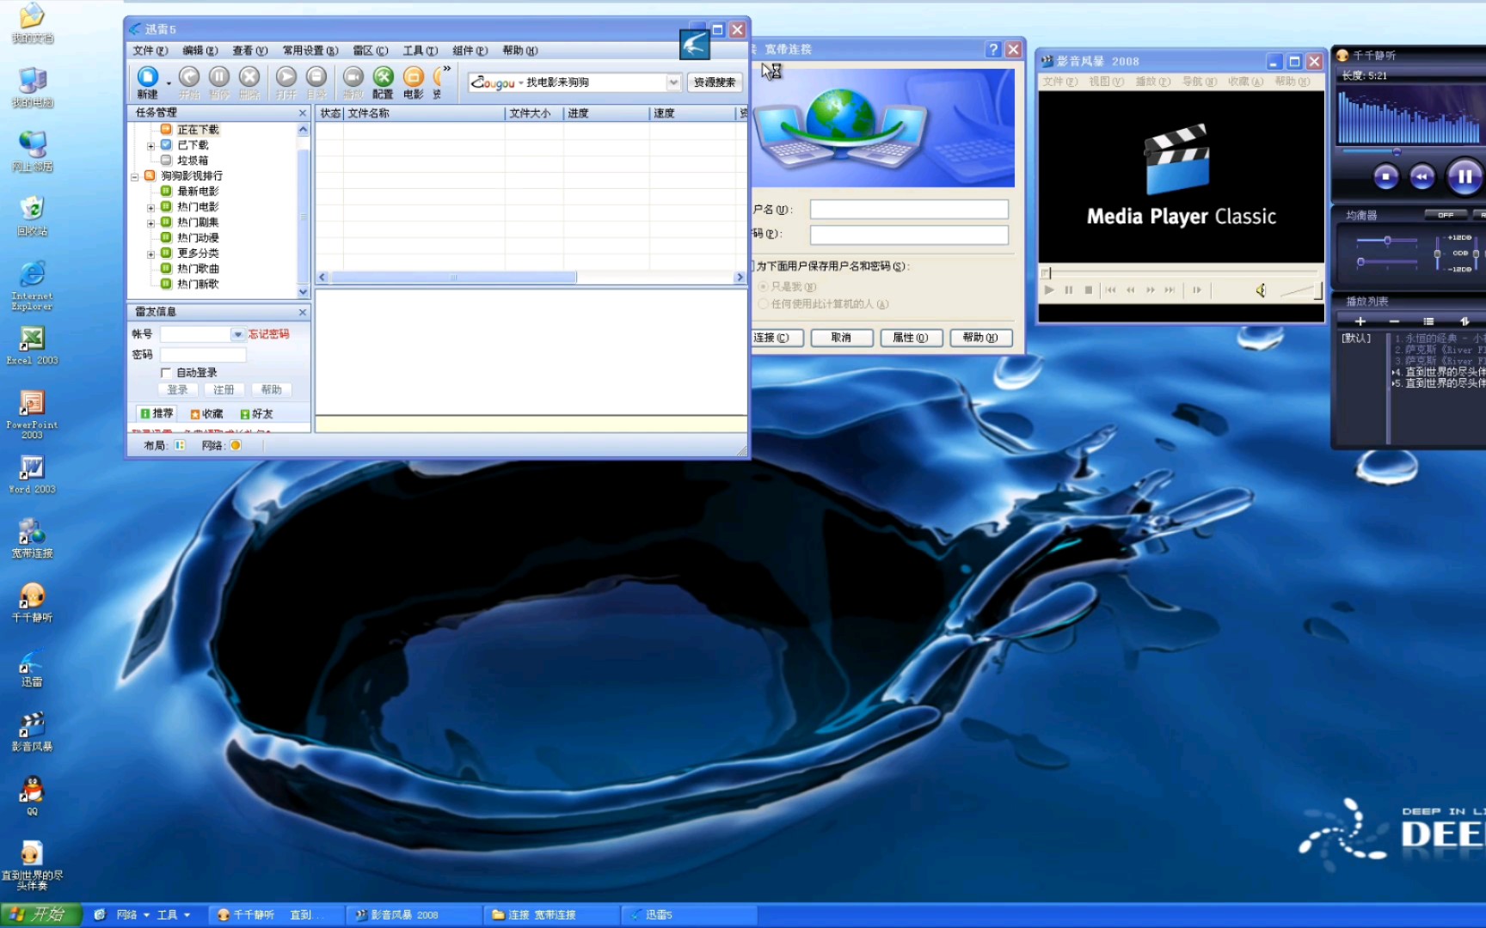Open the 工具 menu in Xunlei
Image resolution: width=1486 pixels, height=928 pixels.
pos(421,51)
